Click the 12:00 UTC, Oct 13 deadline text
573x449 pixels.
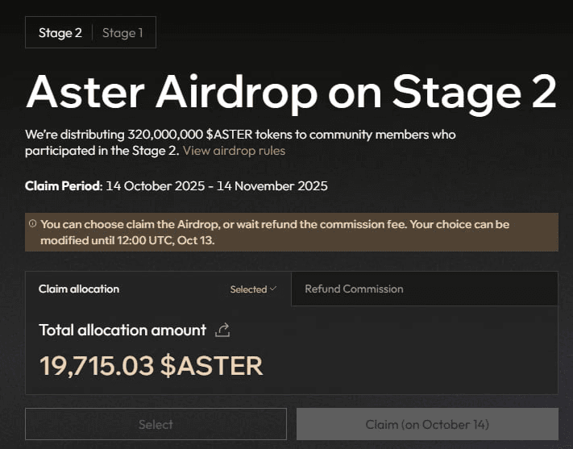click(172, 240)
